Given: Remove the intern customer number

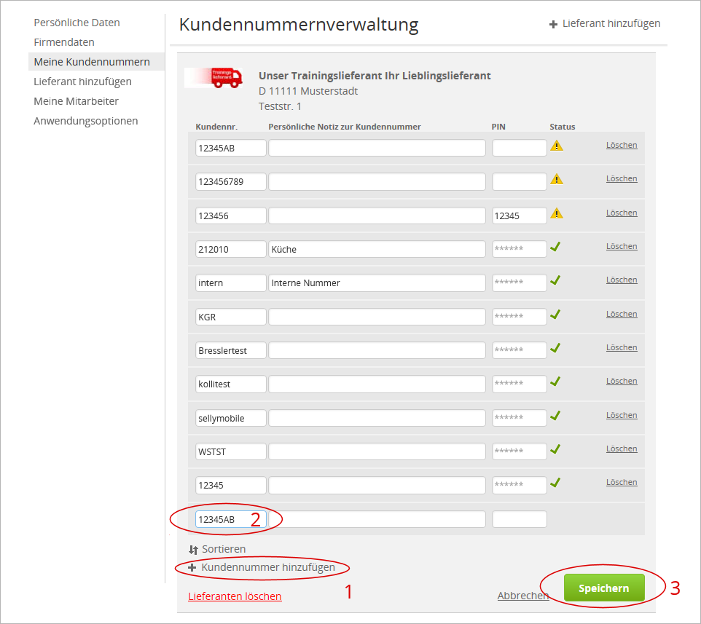Looking at the screenshot, I should pos(622,280).
